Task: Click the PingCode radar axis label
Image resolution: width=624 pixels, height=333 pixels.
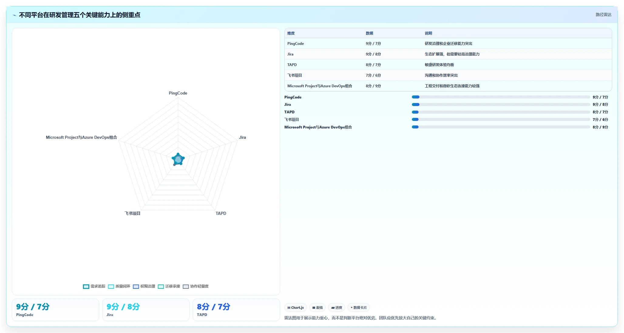Action: (x=178, y=93)
